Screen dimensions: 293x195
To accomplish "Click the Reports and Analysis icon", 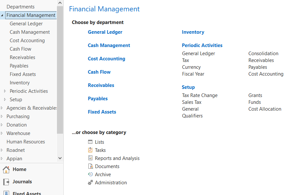I will click(x=90, y=158).
